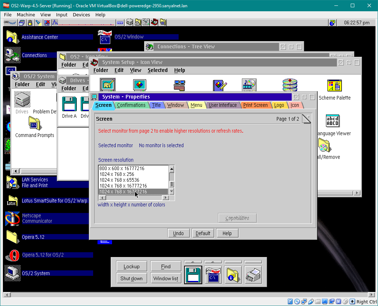Image resolution: width=378 pixels, height=306 pixels.
Task: Expand drawer above the OS/2 Warp toolbar icon
Action: [x=213, y=262]
